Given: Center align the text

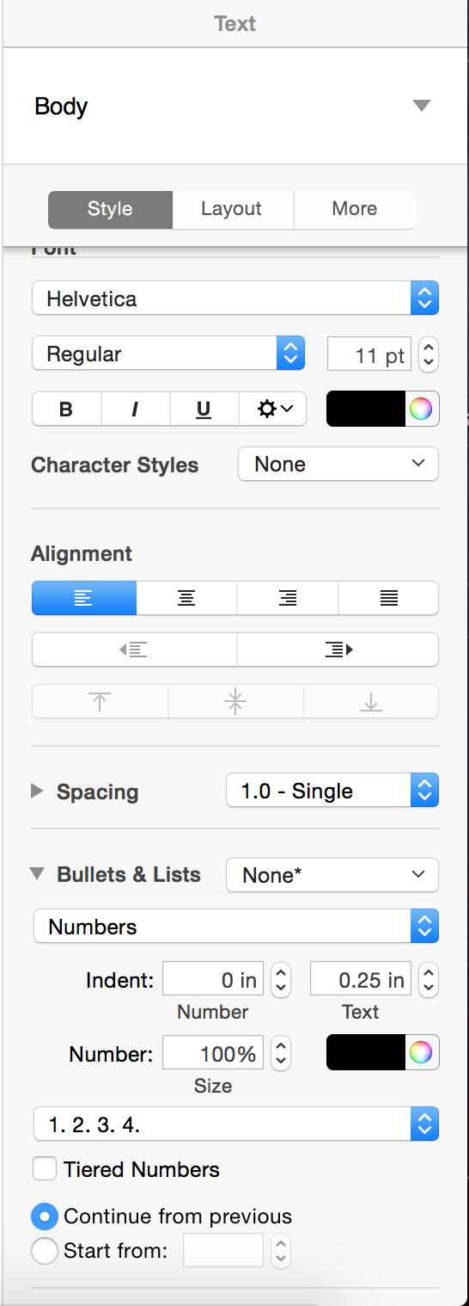Looking at the screenshot, I should coord(186,598).
